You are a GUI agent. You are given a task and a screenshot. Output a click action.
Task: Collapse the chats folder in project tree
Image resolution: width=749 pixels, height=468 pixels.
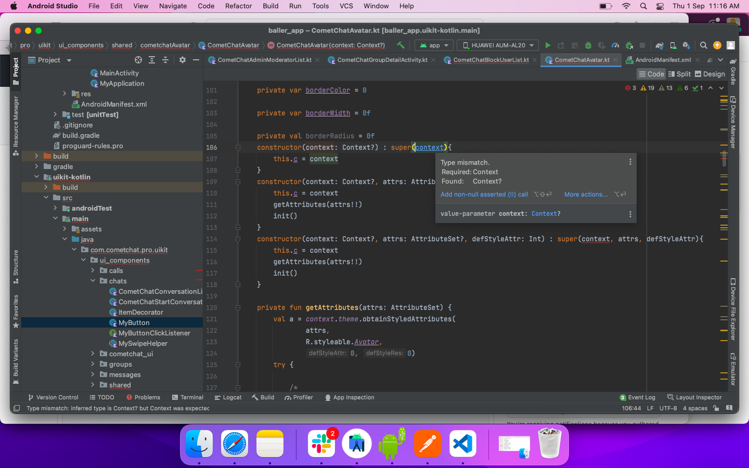(x=93, y=281)
